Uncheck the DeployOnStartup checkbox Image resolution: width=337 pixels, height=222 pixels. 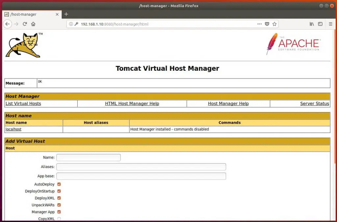click(x=59, y=191)
